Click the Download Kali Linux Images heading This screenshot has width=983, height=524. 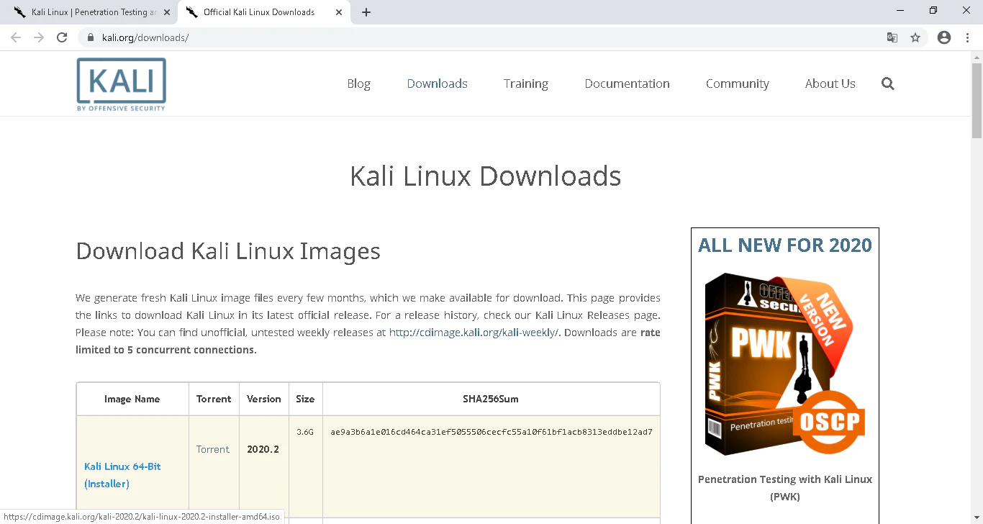pos(228,250)
